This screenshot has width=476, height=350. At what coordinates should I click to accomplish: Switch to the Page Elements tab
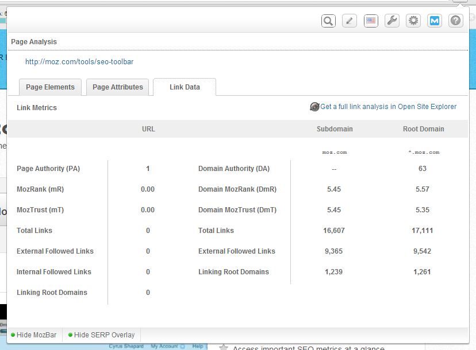pos(50,87)
